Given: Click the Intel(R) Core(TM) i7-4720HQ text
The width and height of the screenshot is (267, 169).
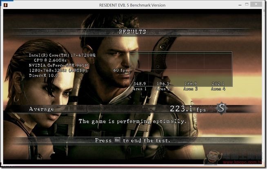Looking at the screenshot, I should pyautogui.click(x=62, y=55).
